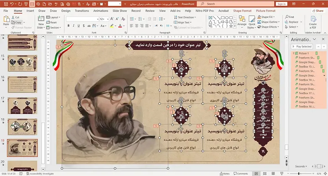328x176 pixels.
Task: Toggle bold formatting
Action: coord(69,26)
